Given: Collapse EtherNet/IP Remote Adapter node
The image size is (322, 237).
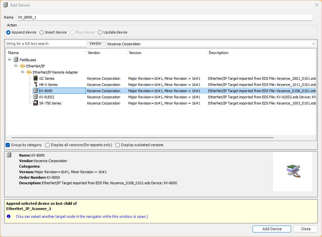Looking at the screenshot, I should pyautogui.click(x=23, y=72).
